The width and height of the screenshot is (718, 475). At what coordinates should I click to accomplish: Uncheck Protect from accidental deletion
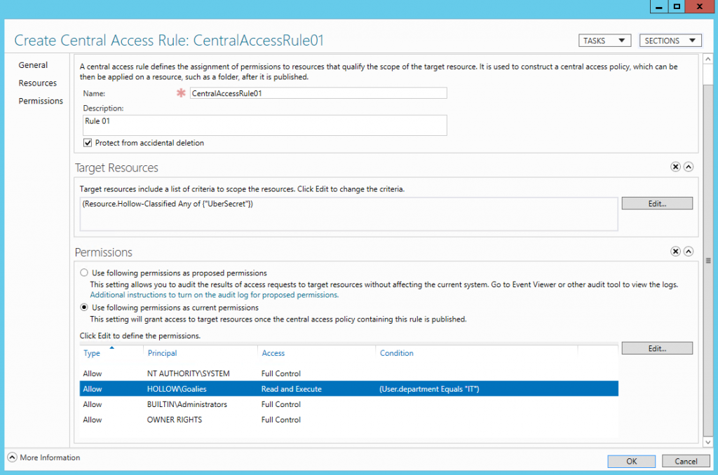[x=87, y=143]
